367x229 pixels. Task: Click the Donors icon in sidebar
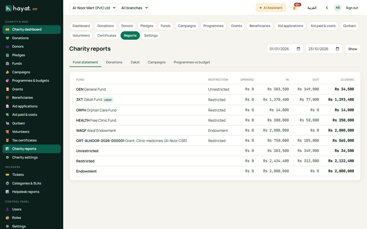click(7, 47)
